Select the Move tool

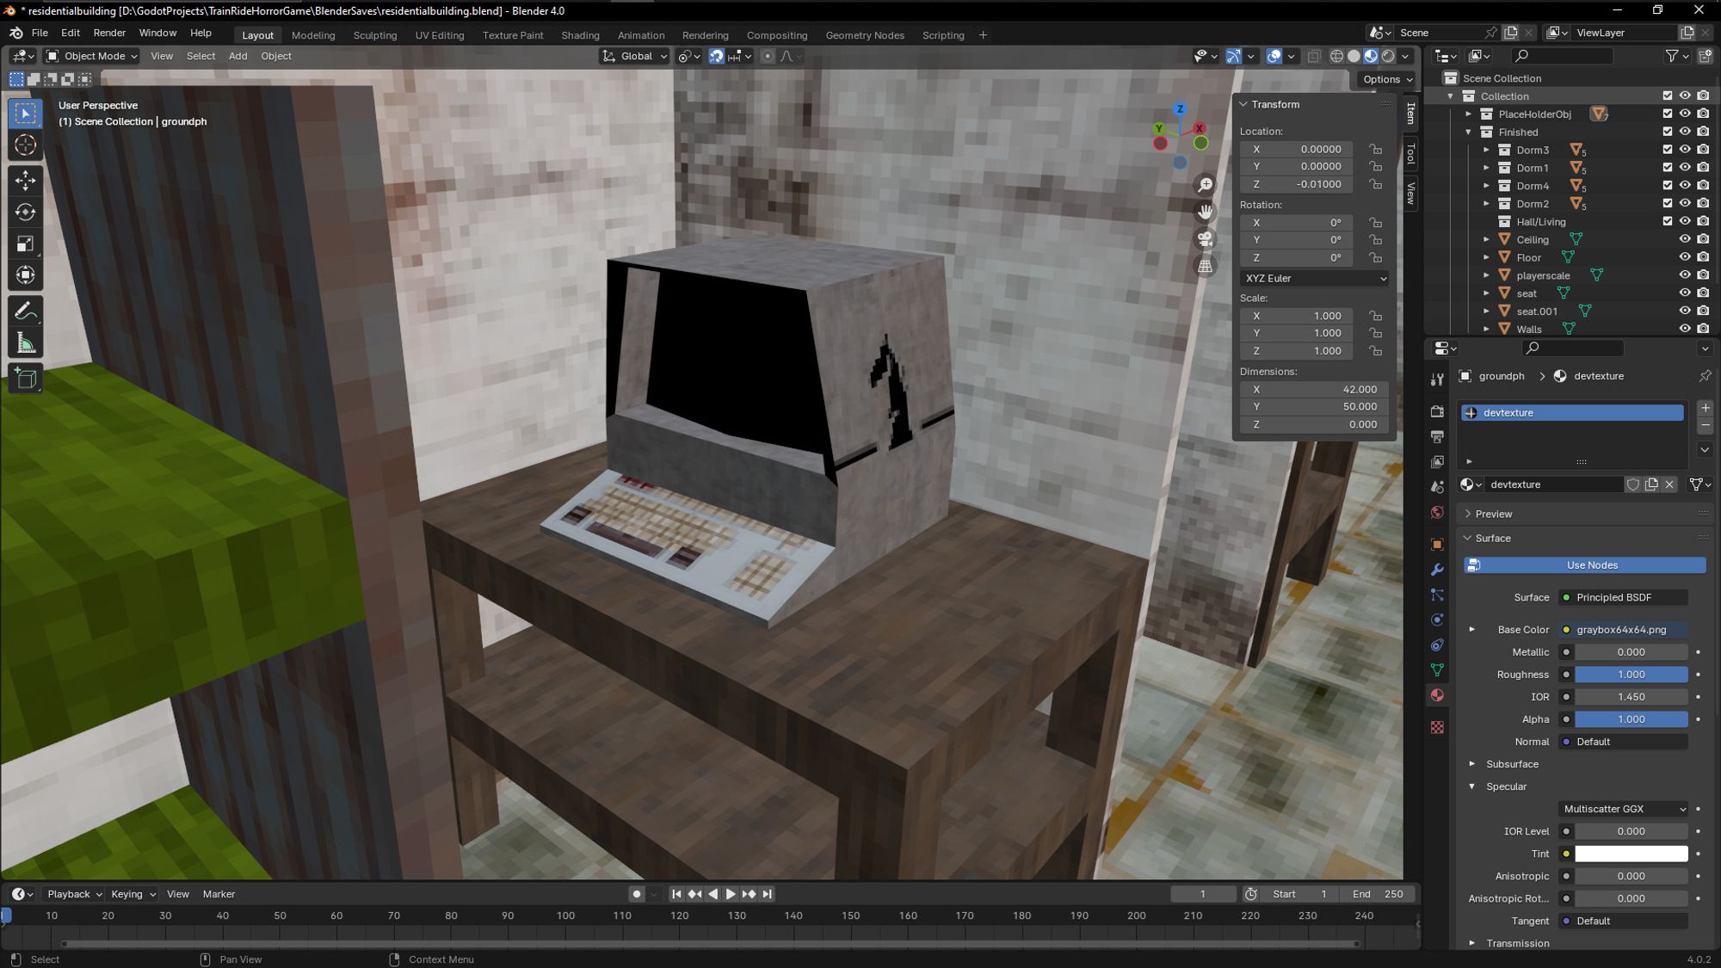[26, 180]
